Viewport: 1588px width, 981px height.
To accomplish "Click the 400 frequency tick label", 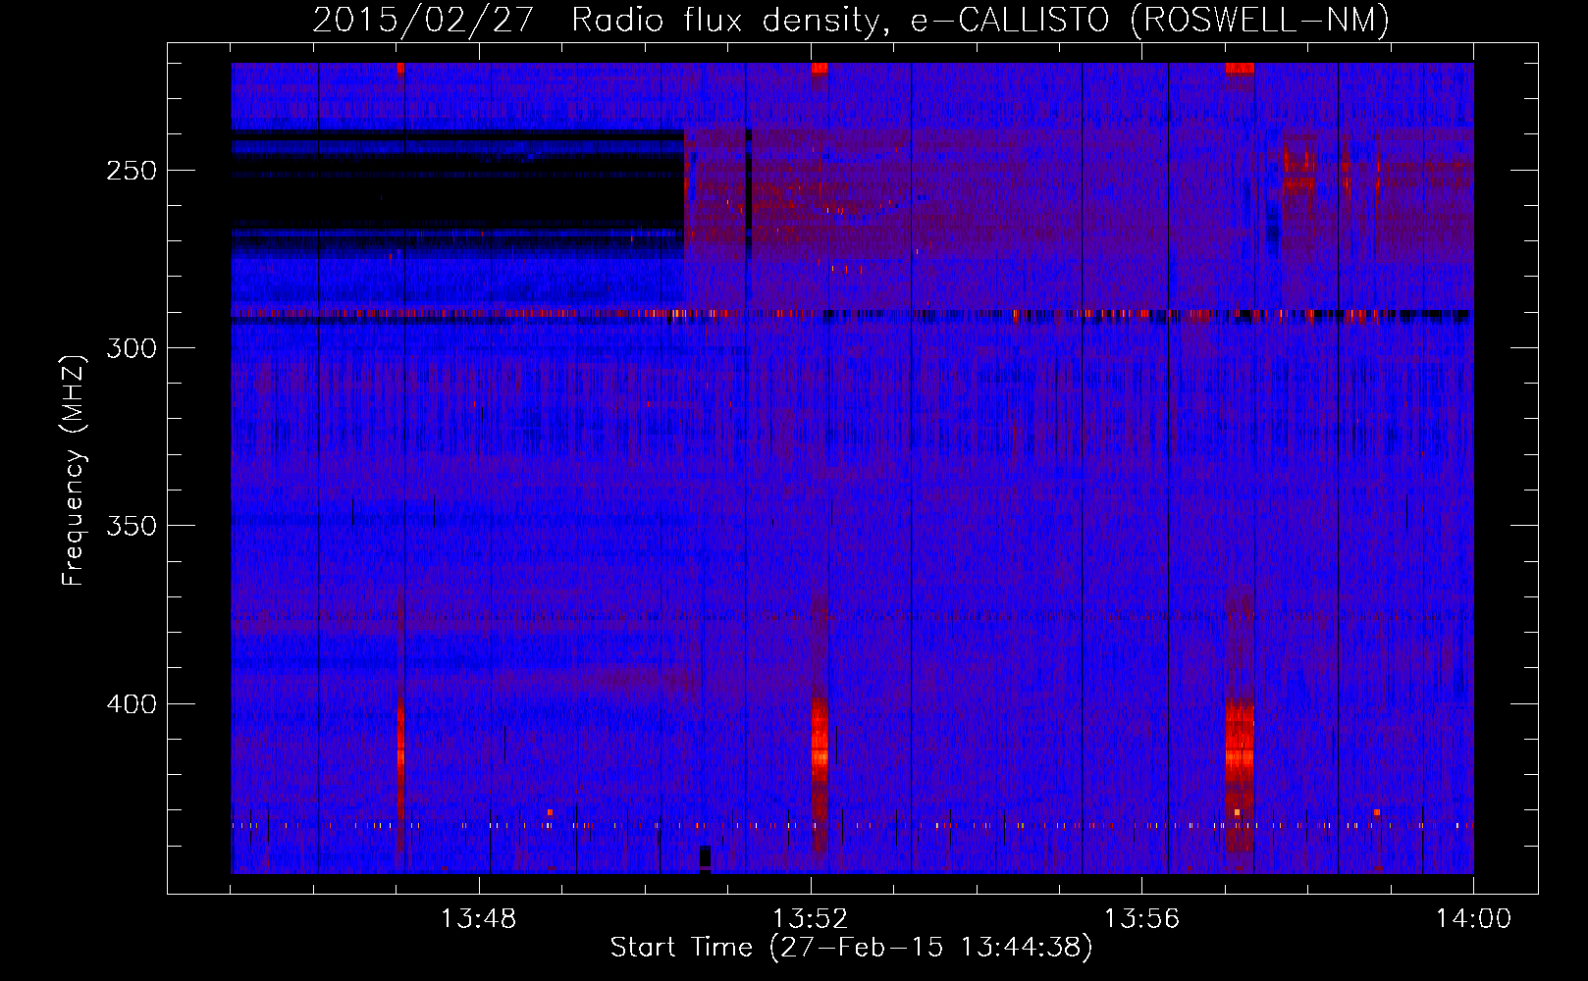I will click(x=132, y=704).
